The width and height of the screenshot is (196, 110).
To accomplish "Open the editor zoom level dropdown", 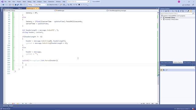I will (6, 104).
